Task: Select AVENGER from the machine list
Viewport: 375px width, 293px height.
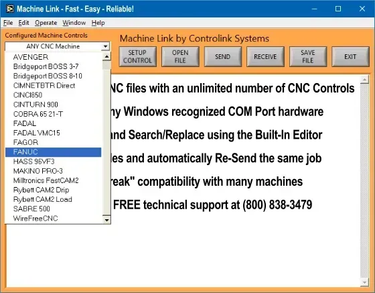Action: [x=53, y=57]
